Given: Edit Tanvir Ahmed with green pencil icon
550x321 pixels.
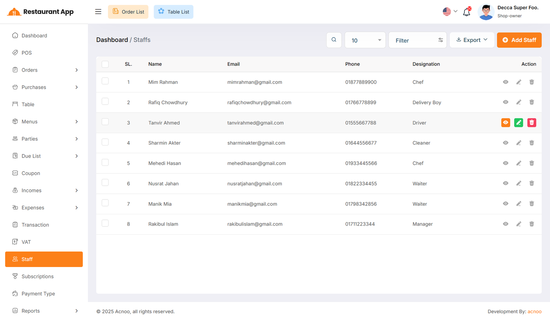Looking at the screenshot, I should [x=518, y=122].
